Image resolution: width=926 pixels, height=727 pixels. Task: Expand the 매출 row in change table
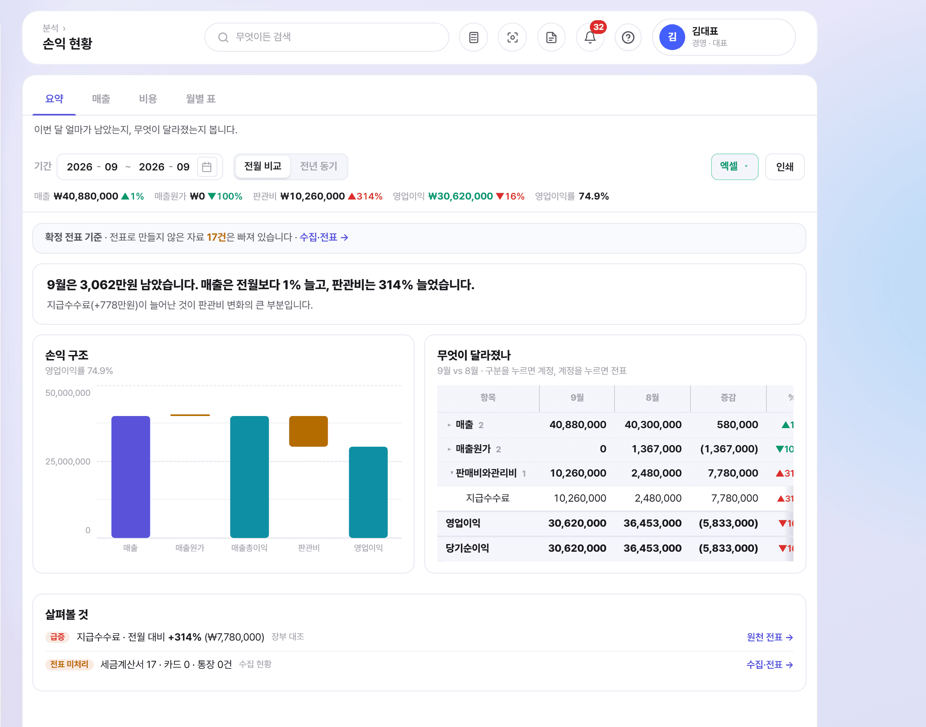pos(449,425)
